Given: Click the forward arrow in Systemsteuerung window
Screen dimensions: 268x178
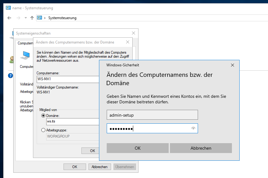Looking at the screenshot, I should [18, 18].
